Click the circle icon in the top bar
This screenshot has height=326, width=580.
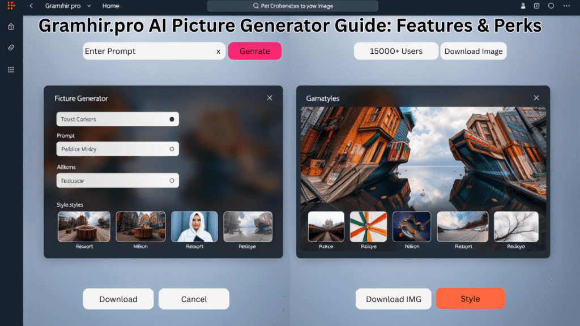[x=551, y=6]
